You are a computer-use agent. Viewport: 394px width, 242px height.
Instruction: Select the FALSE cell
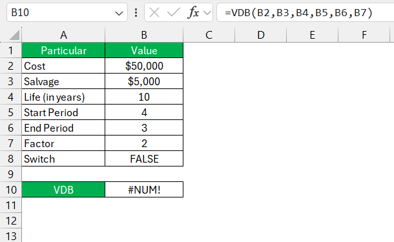pyautogui.click(x=144, y=159)
